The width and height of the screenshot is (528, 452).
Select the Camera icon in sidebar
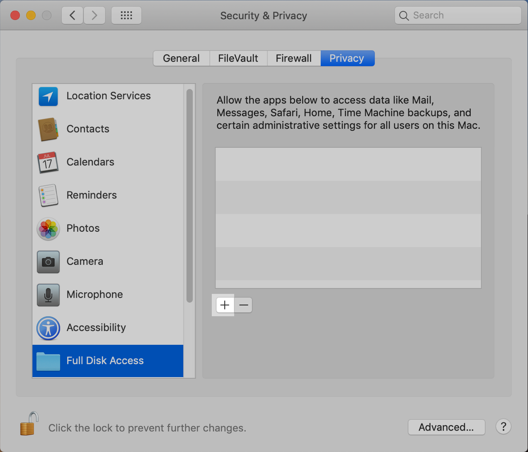pos(48,262)
